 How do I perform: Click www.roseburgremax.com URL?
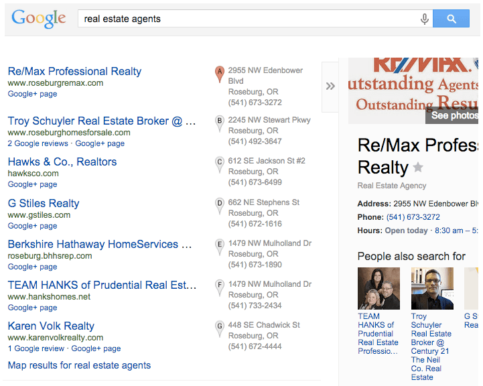tap(56, 83)
